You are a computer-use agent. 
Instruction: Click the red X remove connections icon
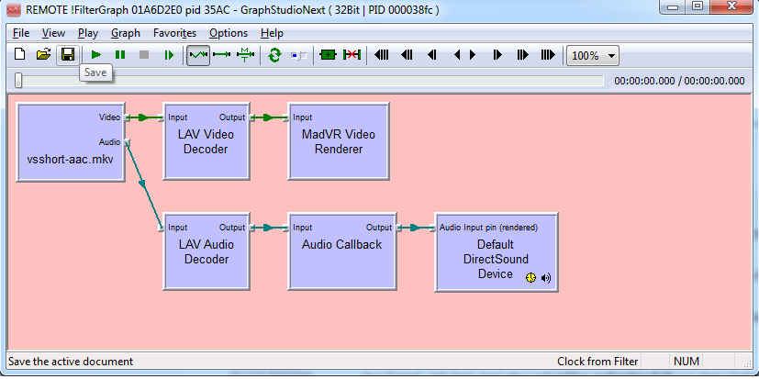[x=352, y=55]
